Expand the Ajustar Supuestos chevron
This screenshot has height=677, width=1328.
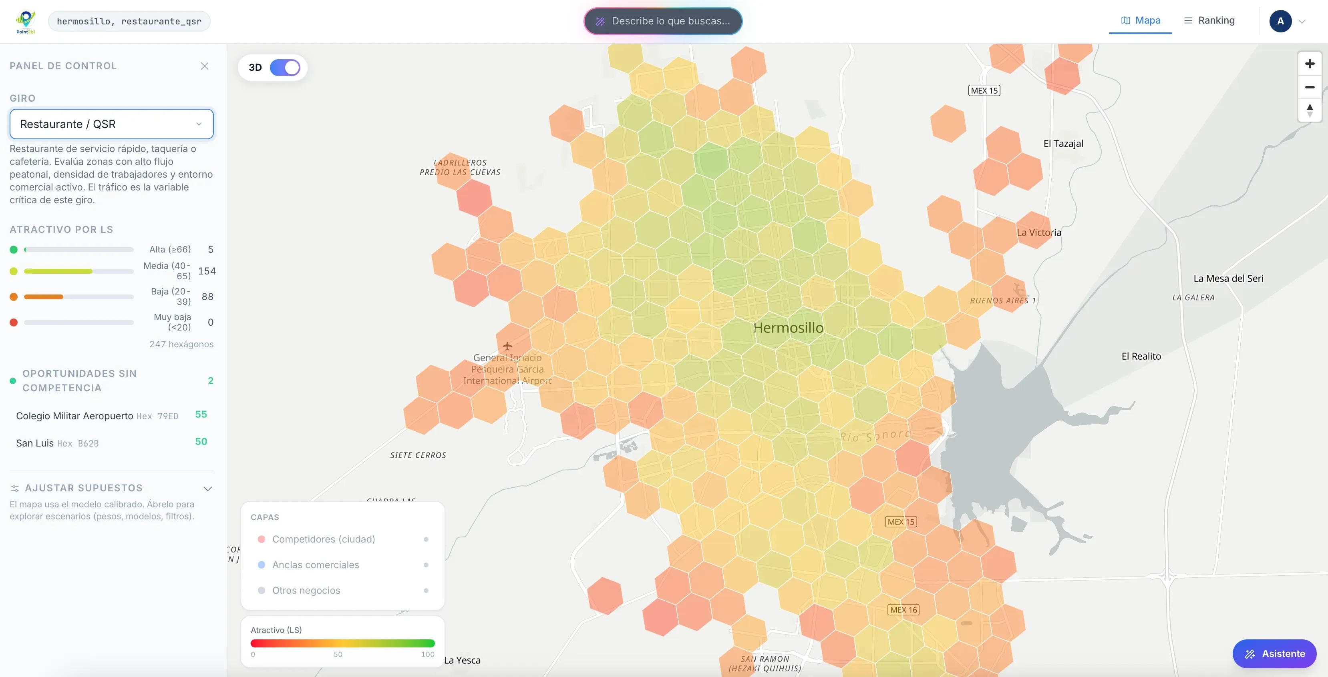[208, 489]
